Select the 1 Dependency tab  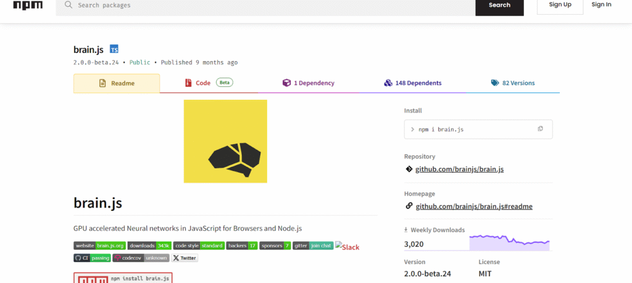pos(308,83)
